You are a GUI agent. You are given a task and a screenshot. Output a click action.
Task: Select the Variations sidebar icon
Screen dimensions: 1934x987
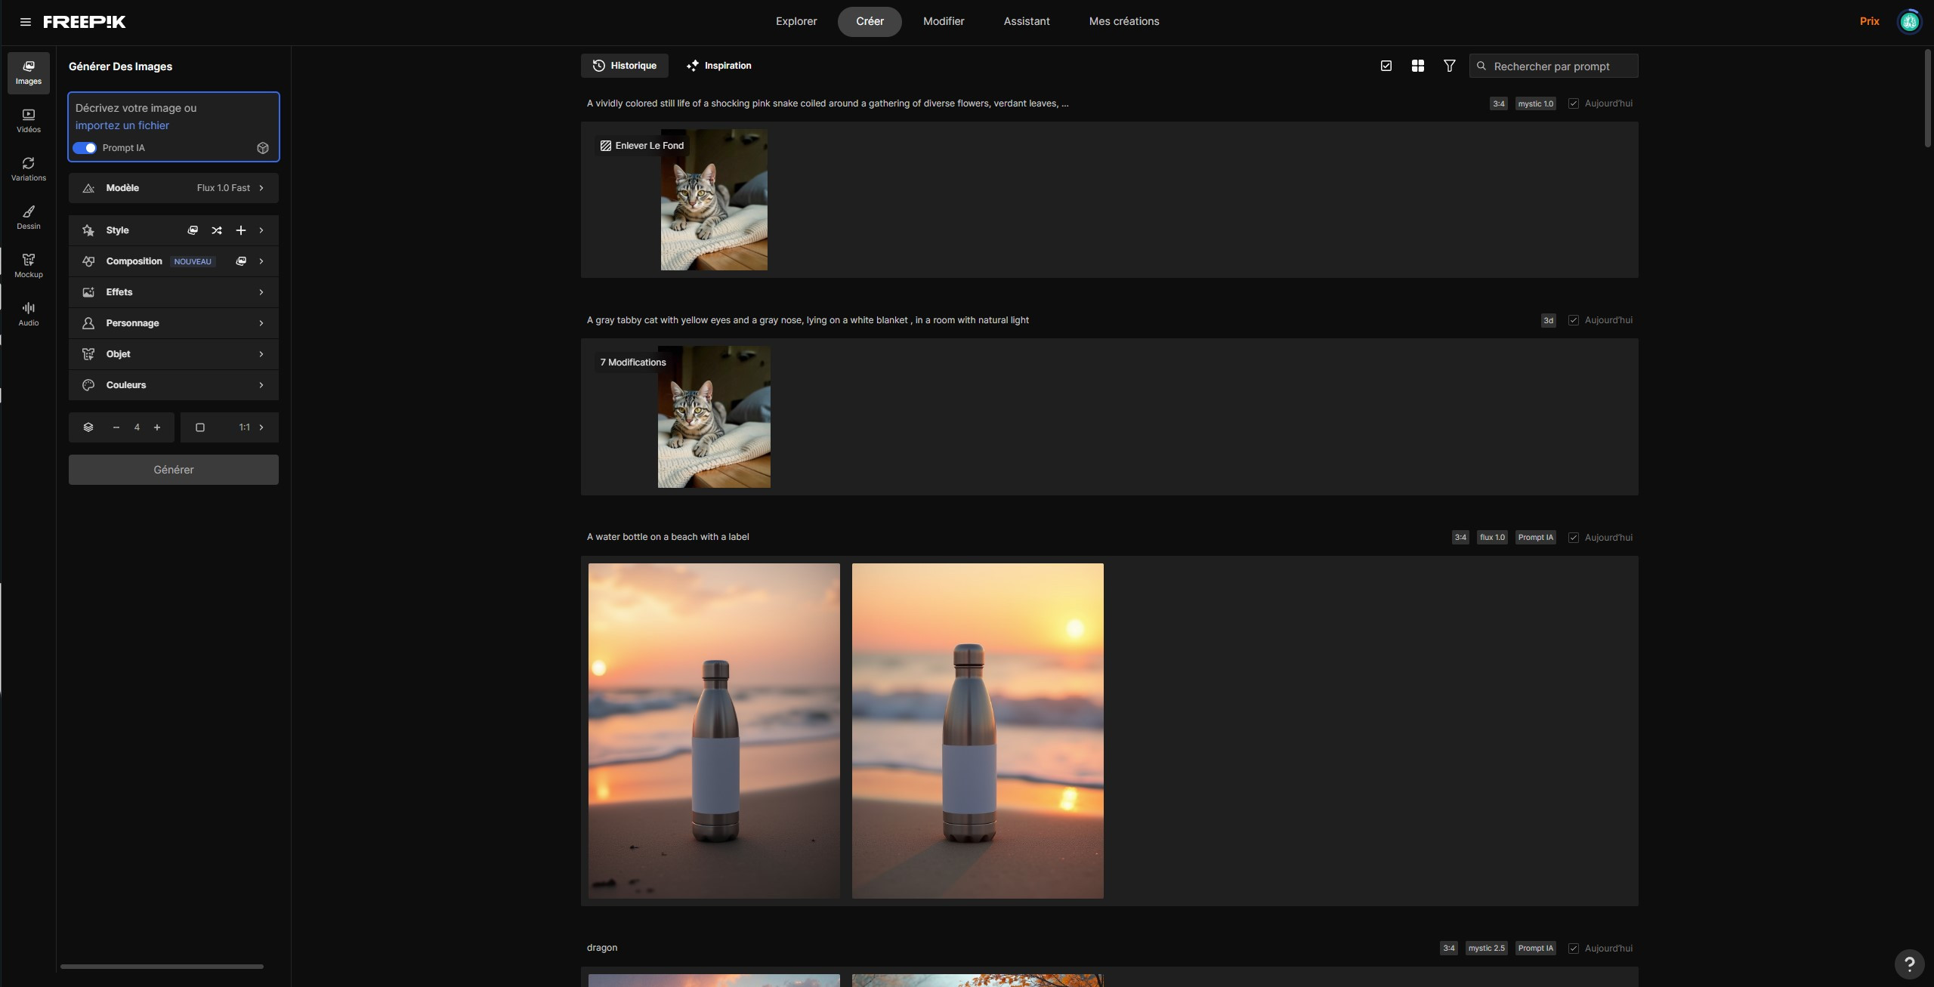click(x=29, y=169)
